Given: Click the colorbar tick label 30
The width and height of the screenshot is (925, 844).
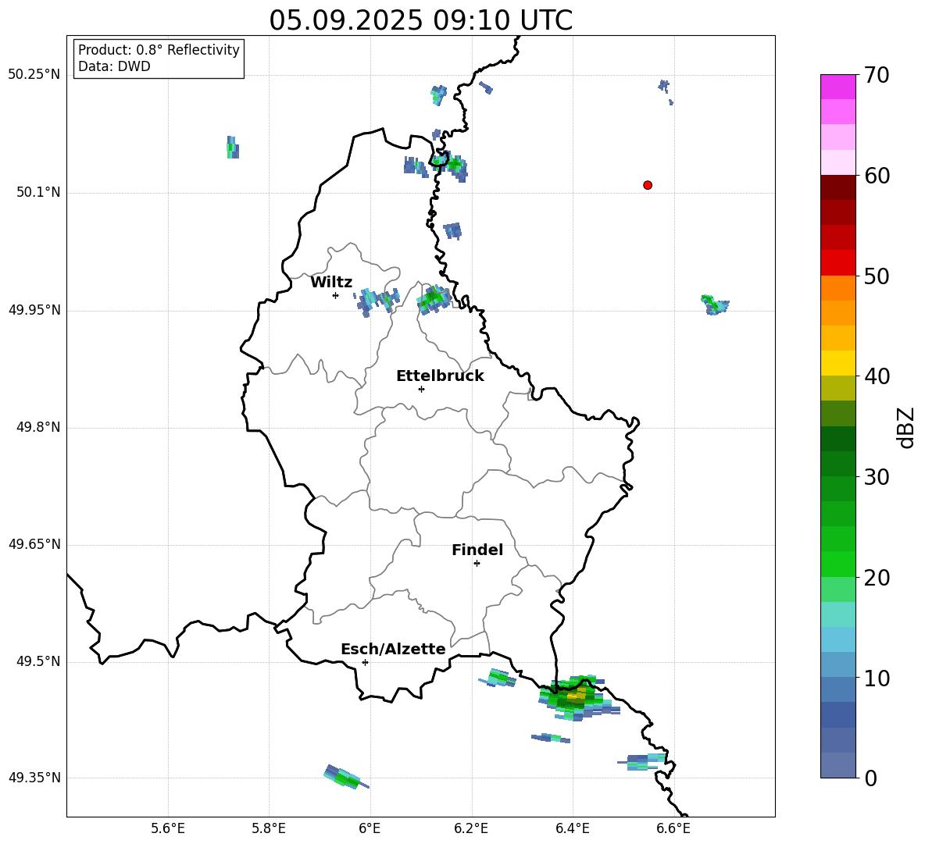Looking at the screenshot, I should 877,477.
